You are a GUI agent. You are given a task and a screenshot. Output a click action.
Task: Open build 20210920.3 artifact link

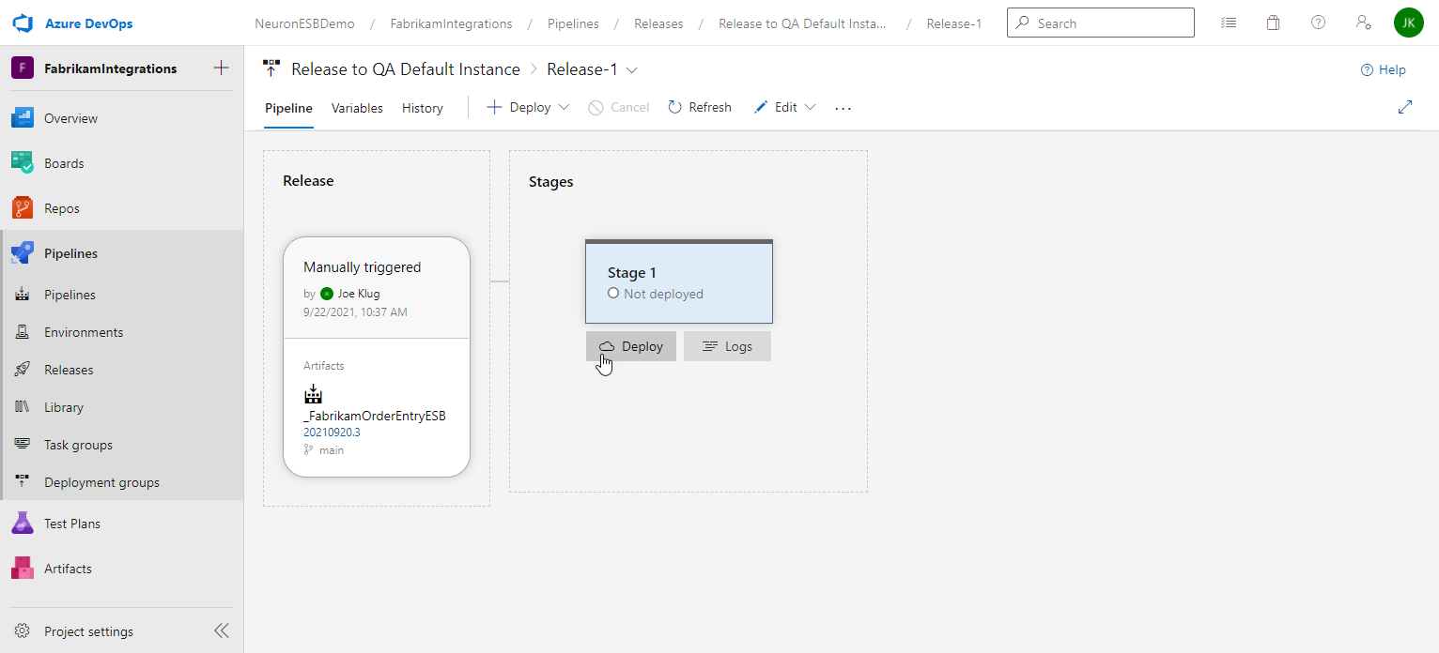[332, 433]
